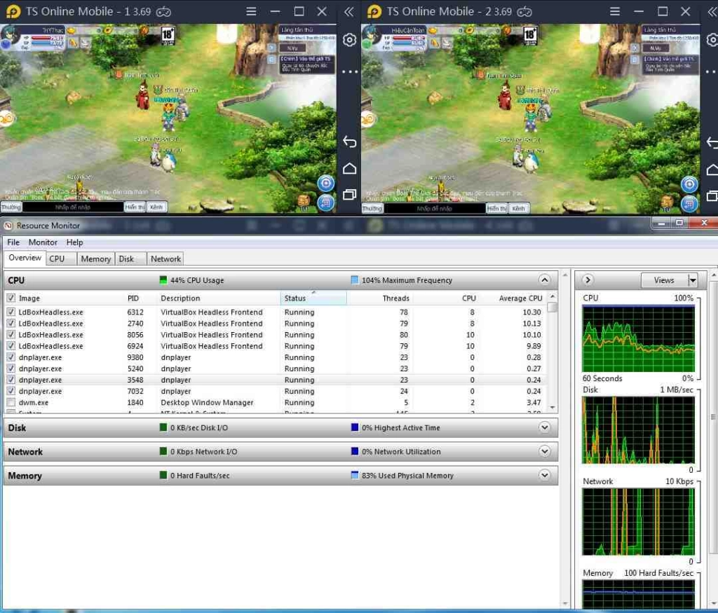This screenshot has width=718, height=613.
Task: Click the 18+ rating badge in game 1
Action: (x=168, y=36)
